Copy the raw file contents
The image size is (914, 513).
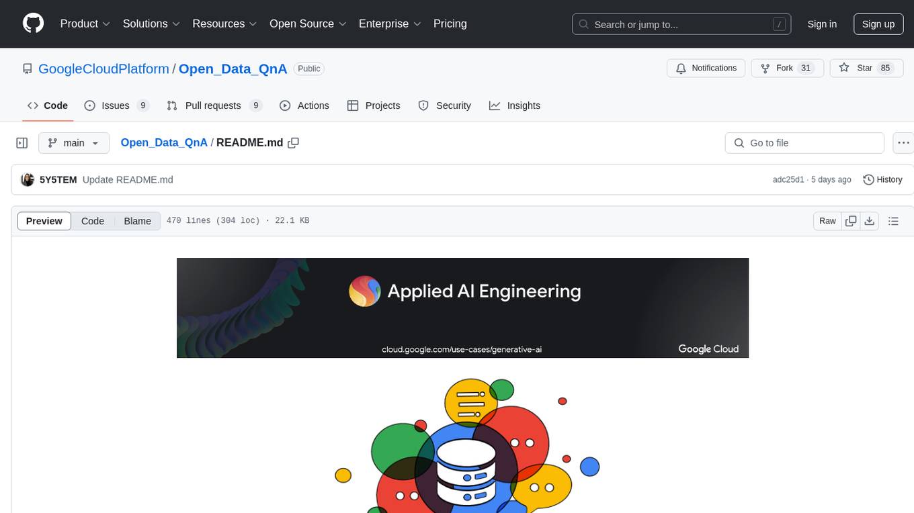point(851,221)
